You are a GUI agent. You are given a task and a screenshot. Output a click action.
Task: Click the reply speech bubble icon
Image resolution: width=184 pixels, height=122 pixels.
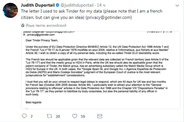click(24, 116)
